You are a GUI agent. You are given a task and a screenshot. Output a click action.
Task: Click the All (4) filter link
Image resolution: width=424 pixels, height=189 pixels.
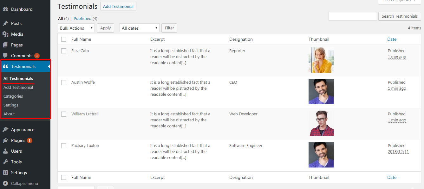click(63, 18)
